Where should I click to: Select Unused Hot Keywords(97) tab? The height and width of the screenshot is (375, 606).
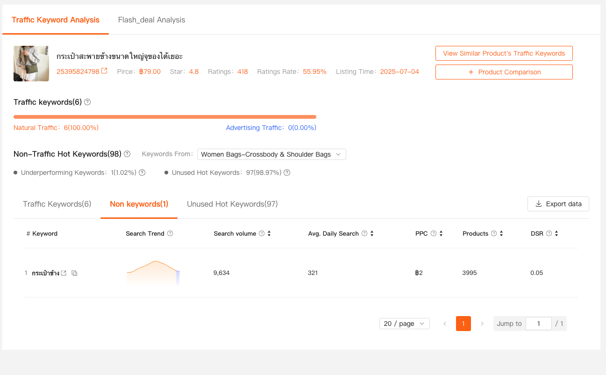(x=232, y=204)
